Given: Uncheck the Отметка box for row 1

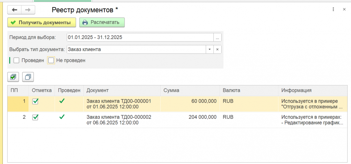Looking at the screenshot, I should pyautogui.click(x=35, y=101).
